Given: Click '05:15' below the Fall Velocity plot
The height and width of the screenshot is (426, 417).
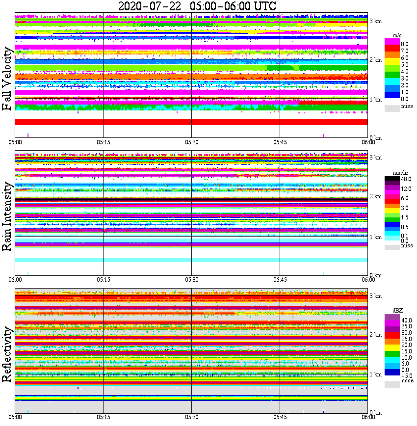Looking at the screenshot, I should [103, 142].
